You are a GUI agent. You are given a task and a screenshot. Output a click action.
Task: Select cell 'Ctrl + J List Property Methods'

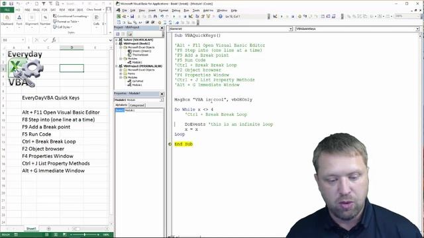56,163
